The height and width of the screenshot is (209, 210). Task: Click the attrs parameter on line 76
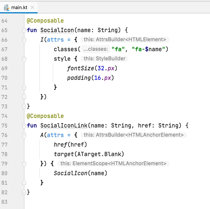pyautogui.click(x=55, y=135)
